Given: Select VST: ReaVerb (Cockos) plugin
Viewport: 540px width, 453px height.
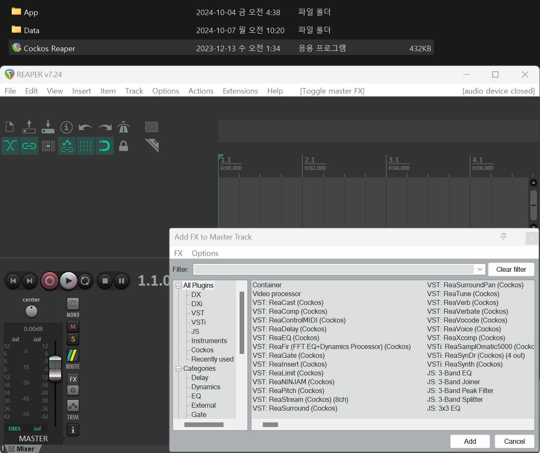Looking at the screenshot, I should click(x=463, y=302).
